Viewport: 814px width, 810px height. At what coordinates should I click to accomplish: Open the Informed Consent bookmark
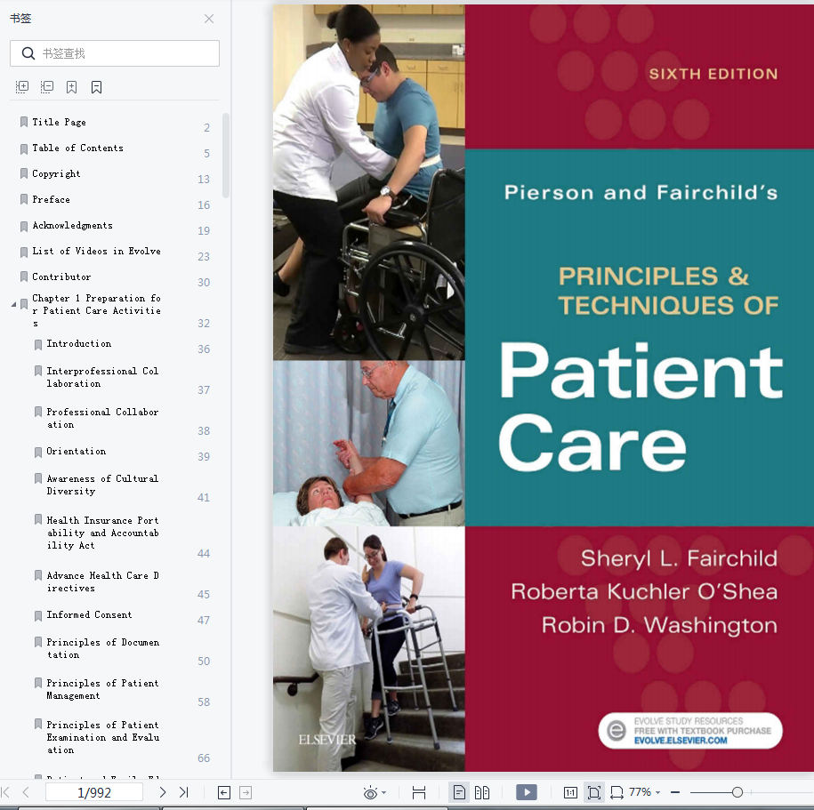[x=89, y=614]
